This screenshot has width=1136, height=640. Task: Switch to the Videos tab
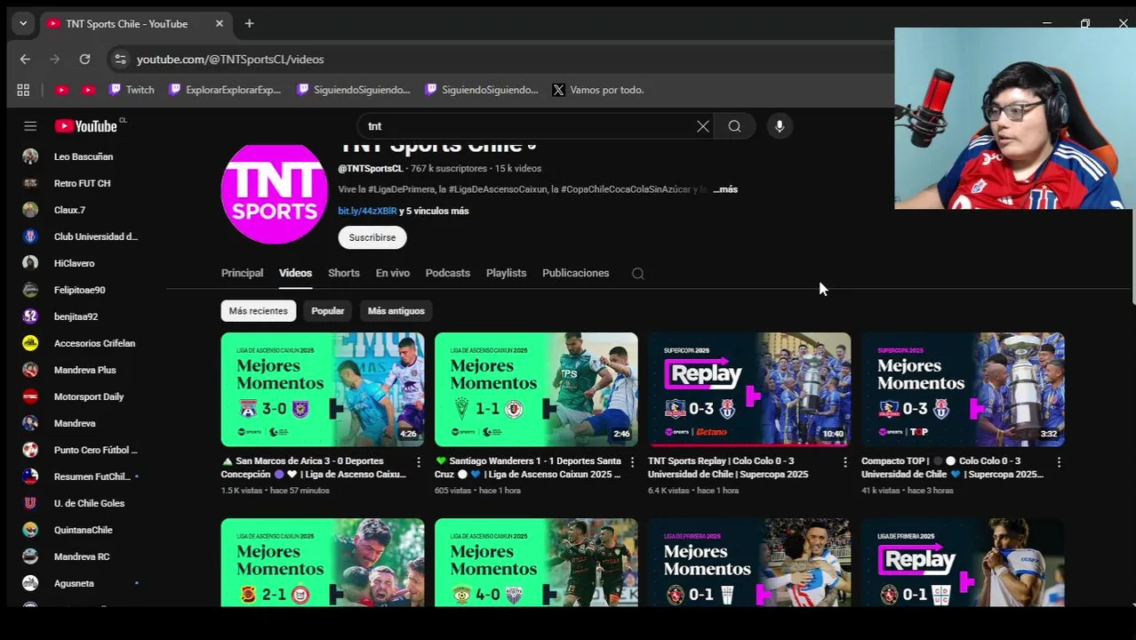(x=295, y=273)
